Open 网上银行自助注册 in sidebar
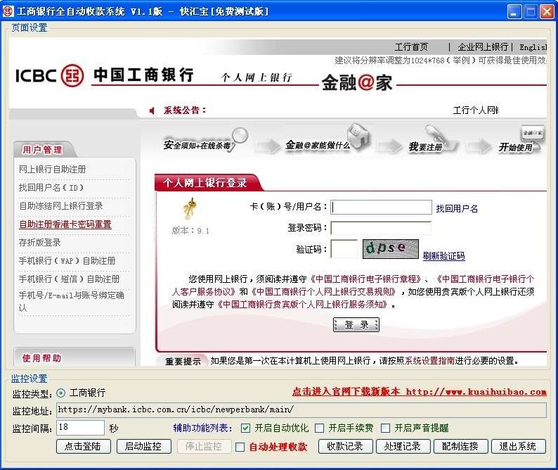The height and width of the screenshot is (470, 558). [x=52, y=170]
